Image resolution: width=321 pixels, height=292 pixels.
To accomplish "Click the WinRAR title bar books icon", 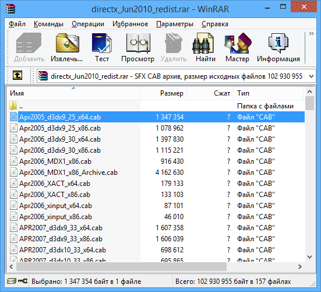I will (x=10, y=9).
